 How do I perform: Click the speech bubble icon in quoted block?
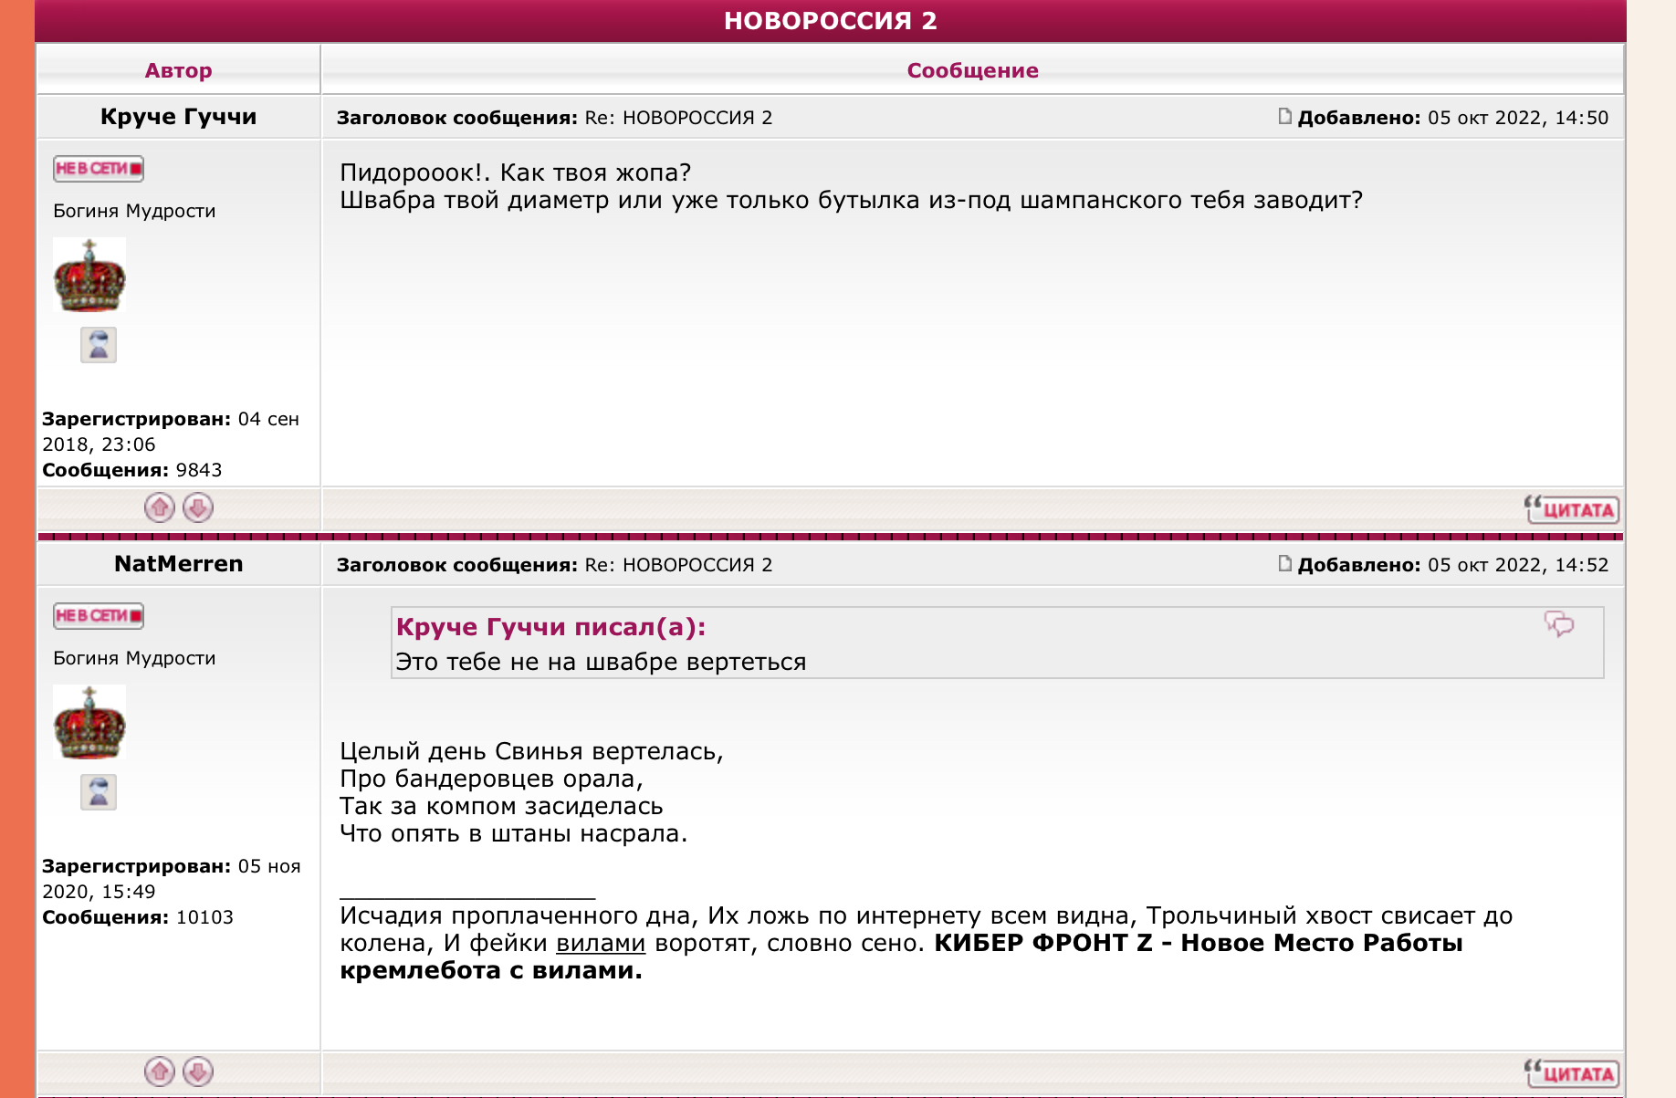pyautogui.click(x=1559, y=624)
